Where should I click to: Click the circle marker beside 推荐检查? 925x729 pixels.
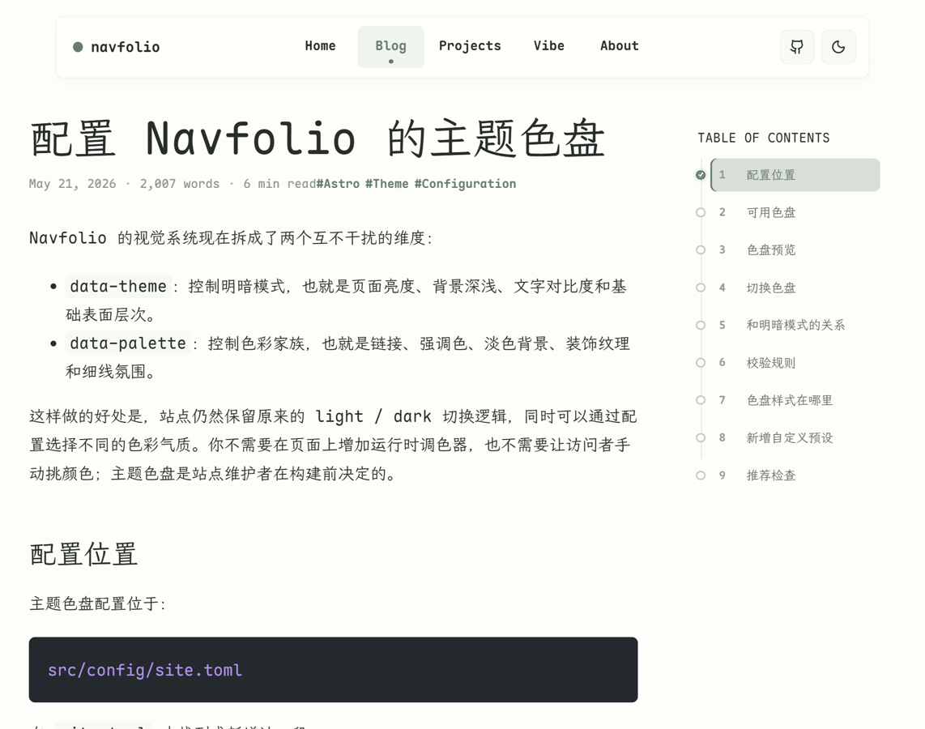[x=701, y=475]
